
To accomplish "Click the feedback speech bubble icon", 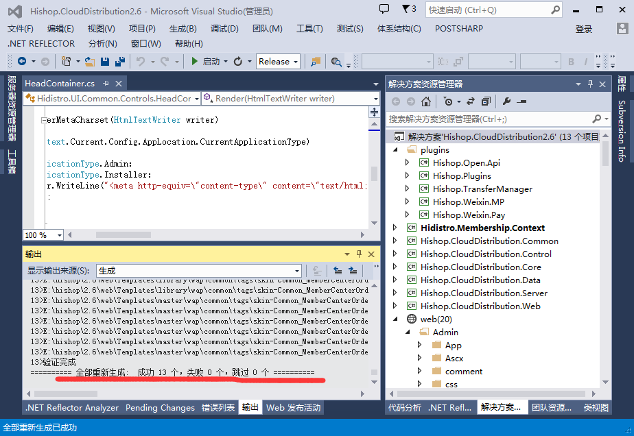I will tap(384, 9).
